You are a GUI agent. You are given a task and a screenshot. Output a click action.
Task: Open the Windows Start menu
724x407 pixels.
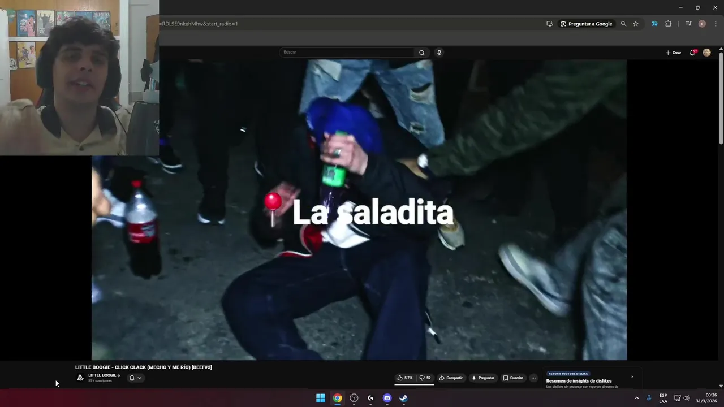(x=321, y=398)
